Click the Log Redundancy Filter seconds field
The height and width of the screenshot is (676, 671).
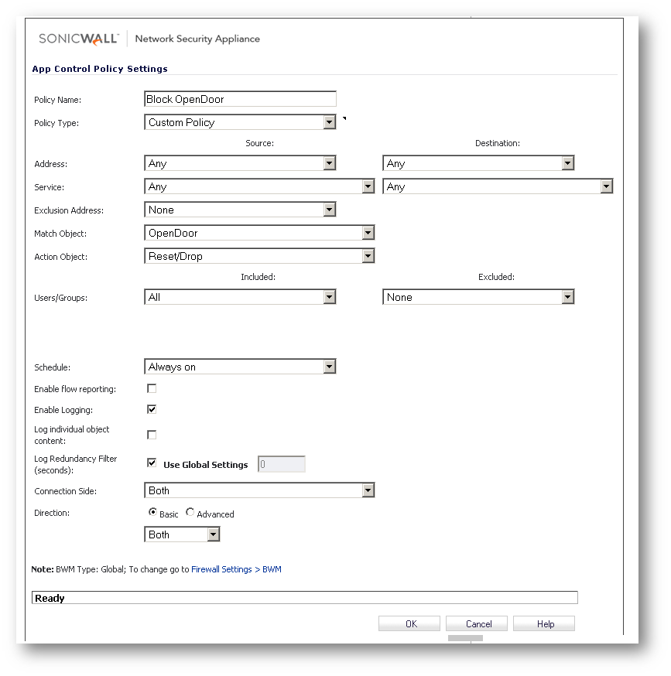click(x=282, y=464)
